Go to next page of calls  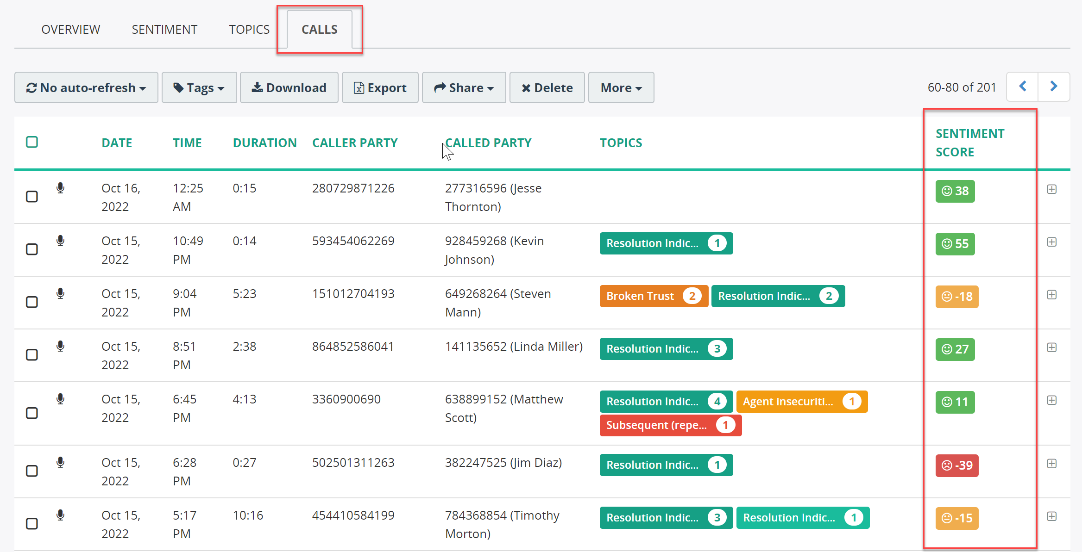click(x=1054, y=87)
